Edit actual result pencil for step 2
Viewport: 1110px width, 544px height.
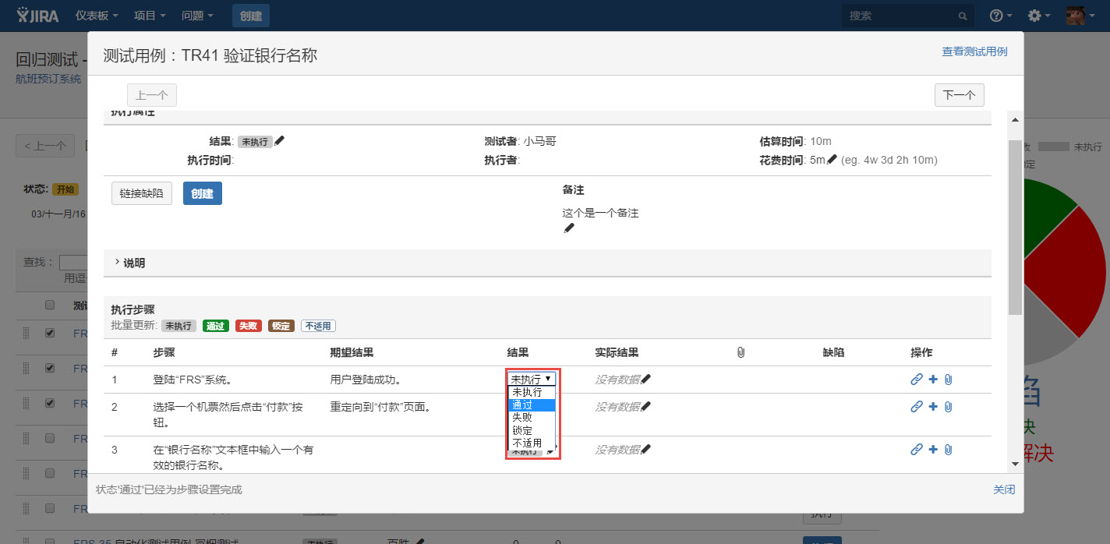coord(645,406)
